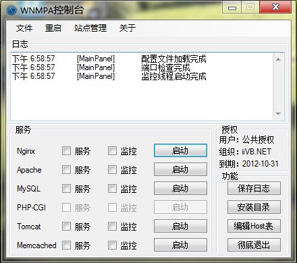Open the 关于 menu
297x263 pixels.
(128, 28)
